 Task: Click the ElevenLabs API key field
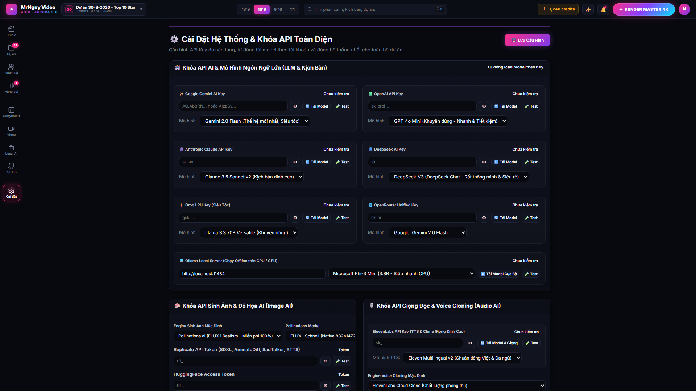(417, 343)
